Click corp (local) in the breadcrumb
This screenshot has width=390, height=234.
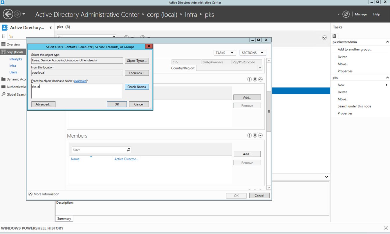(162, 14)
